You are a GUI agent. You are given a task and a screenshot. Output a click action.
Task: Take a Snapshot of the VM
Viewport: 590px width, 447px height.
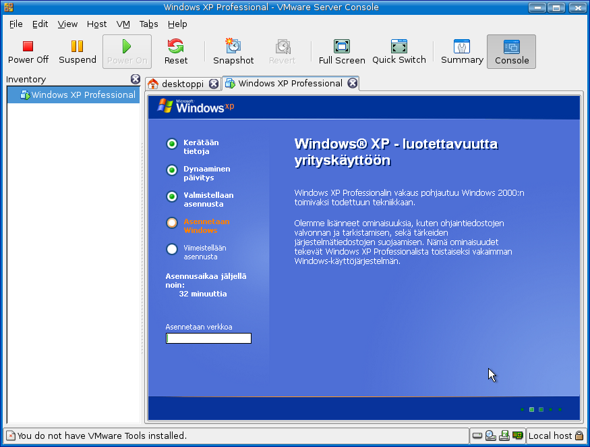click(233, 51)
